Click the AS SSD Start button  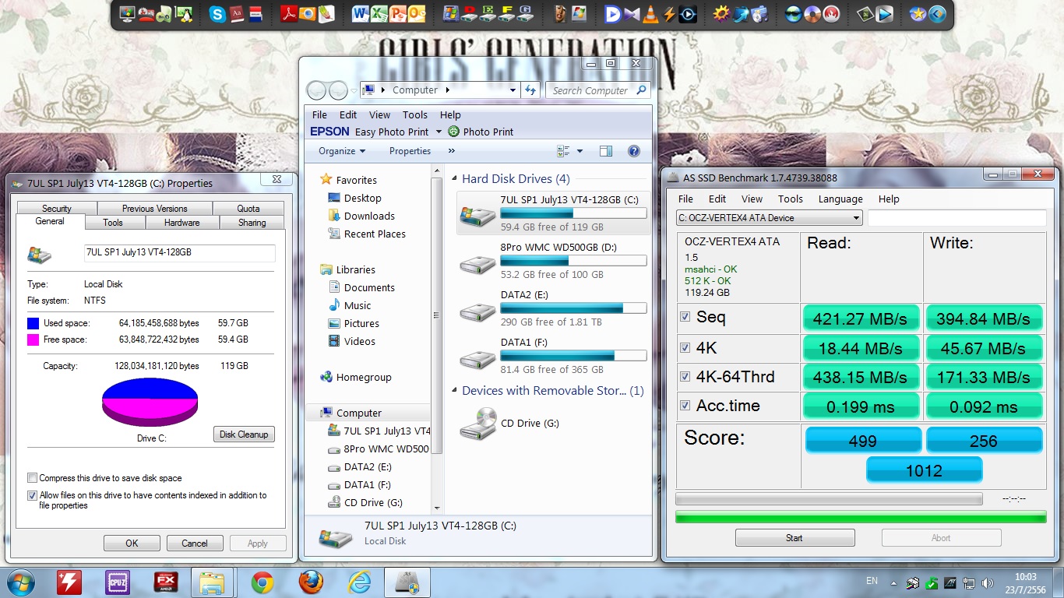click(x=794, y=537)
